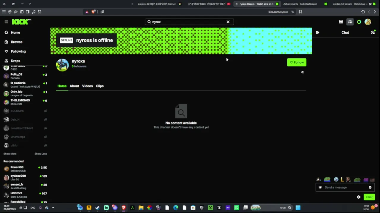Screen dimensions: 380x213
Task: Open a new browser tab
Action: (x=132, y=4)
